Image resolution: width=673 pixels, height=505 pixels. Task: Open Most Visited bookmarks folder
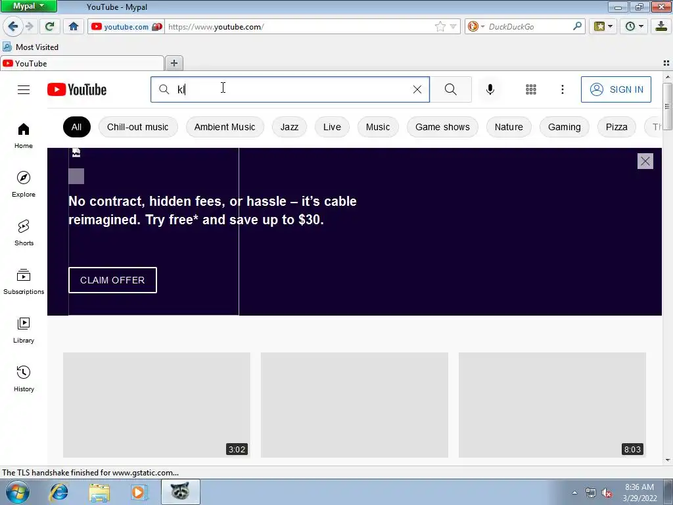click(30, 47)
